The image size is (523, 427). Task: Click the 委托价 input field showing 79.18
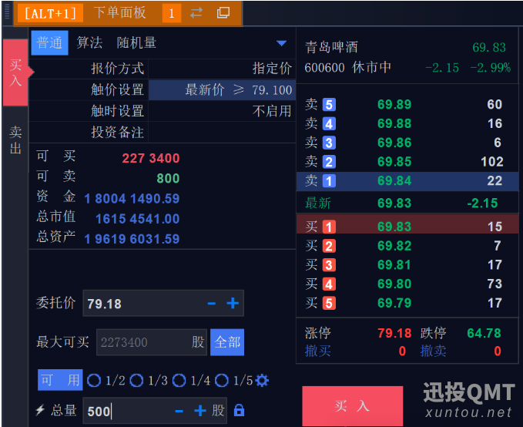(163, 304)
